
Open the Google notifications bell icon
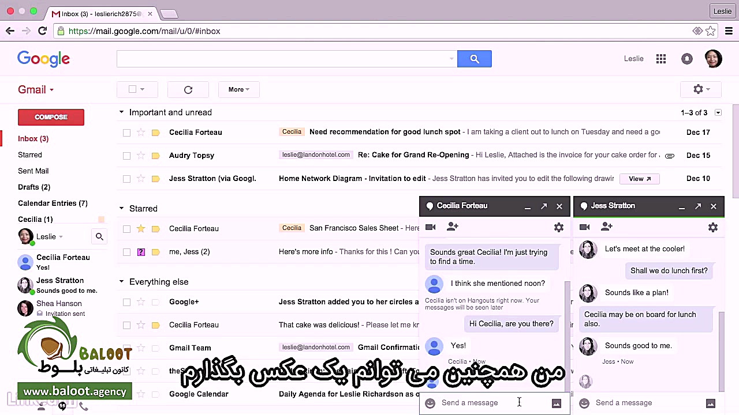click(x=686, y=58)
